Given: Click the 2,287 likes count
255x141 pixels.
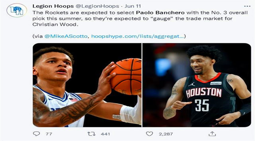Looking at the screenshot, I should click(166, 134).
